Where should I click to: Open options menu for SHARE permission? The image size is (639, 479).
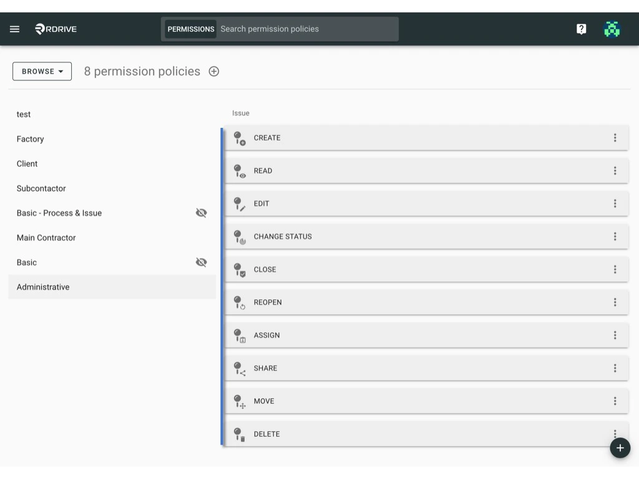click(x=615, y=368)
